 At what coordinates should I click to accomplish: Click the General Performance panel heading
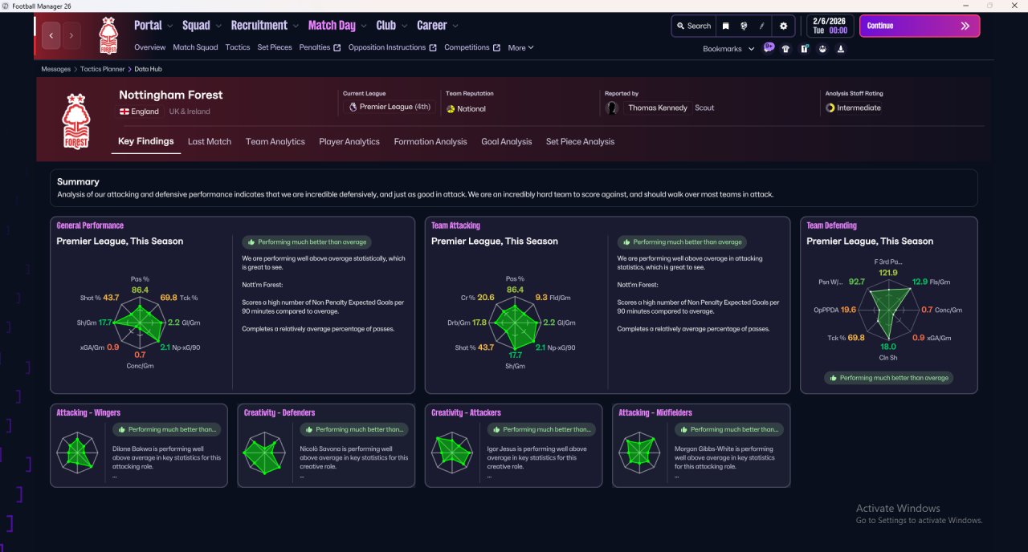tap(90, 225)
